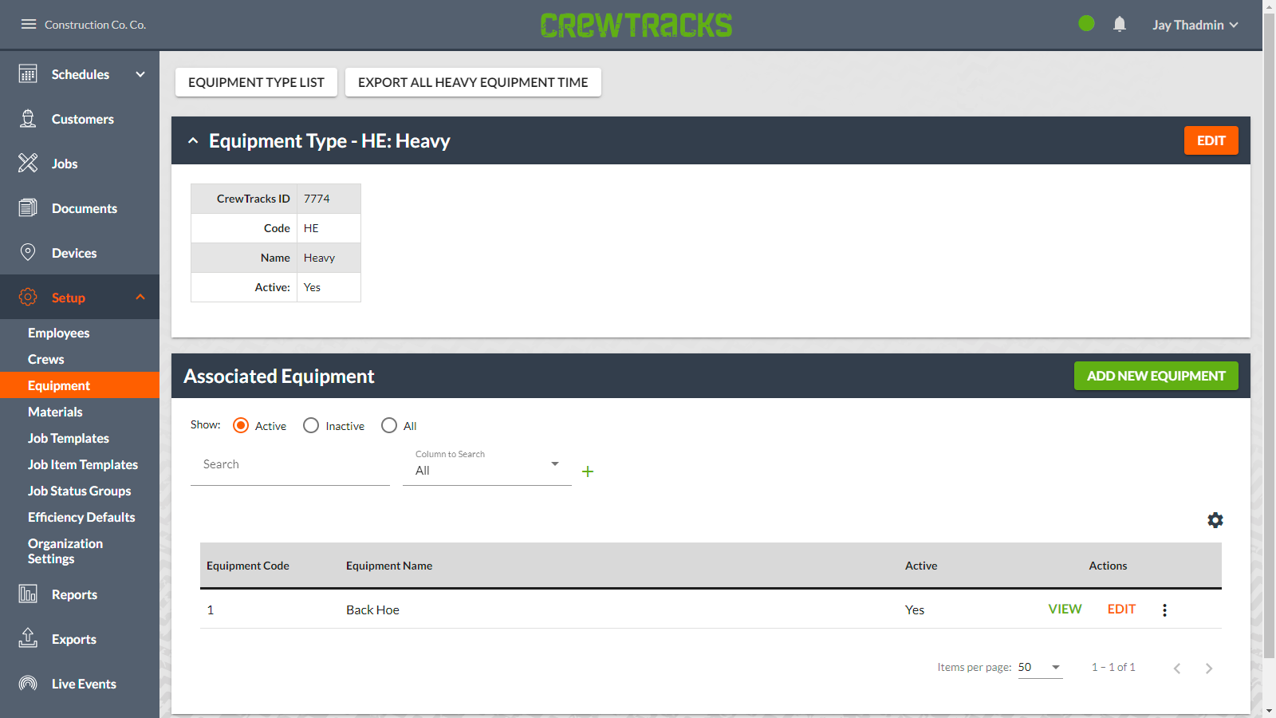Click the Documents icon in sidebar
This screenshot has height=718, width=1276.
tap(28, 208)
